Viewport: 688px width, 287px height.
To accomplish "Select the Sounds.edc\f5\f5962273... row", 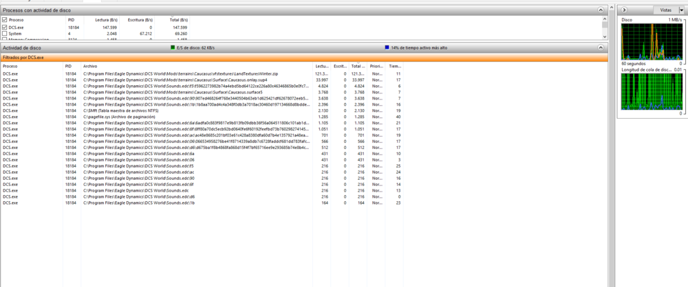I will pos(202,86).
